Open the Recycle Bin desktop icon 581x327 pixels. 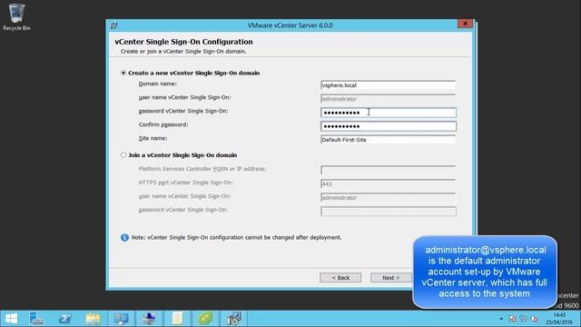tap(16, 17)
